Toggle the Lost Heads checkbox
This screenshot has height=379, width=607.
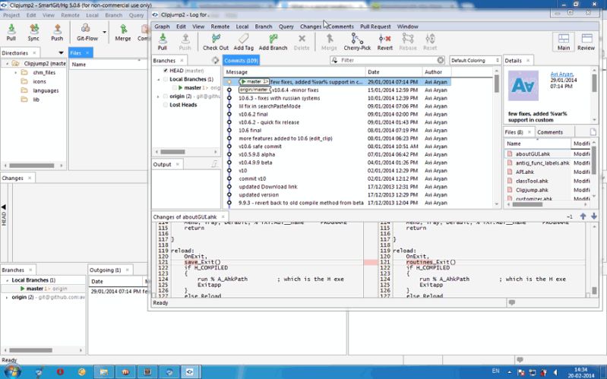click(166, 105)
